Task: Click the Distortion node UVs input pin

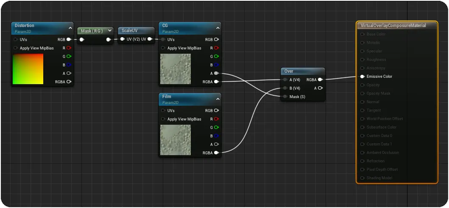Action: tap(15, 39)
